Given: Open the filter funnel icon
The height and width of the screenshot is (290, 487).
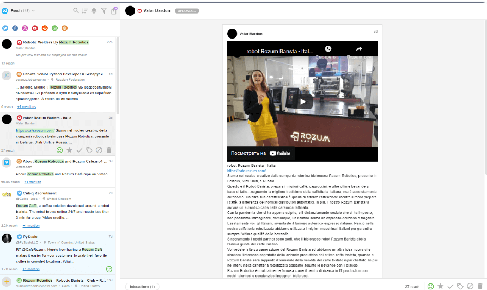Looking at the screenshot, I should coord(104,10).
